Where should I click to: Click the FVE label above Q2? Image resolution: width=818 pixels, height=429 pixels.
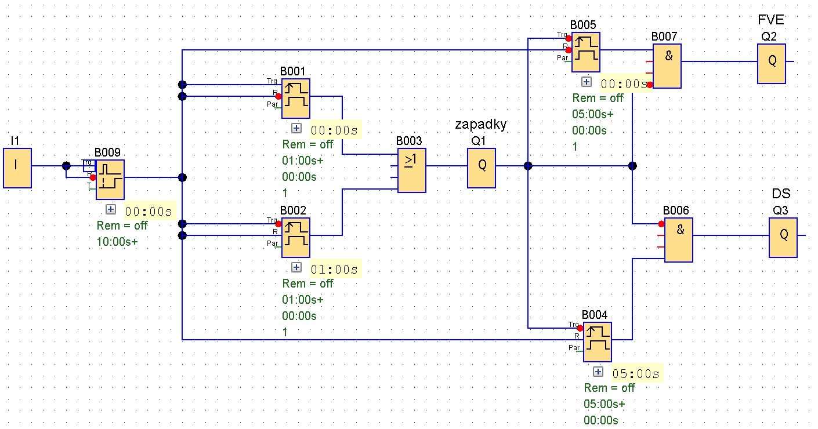(x=771, y=20)
